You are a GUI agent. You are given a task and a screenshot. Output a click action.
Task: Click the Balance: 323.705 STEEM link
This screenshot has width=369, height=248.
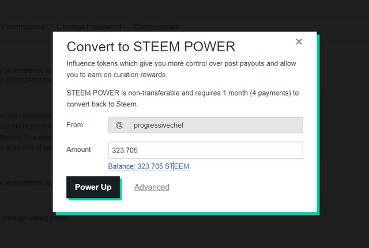(149, 166)
